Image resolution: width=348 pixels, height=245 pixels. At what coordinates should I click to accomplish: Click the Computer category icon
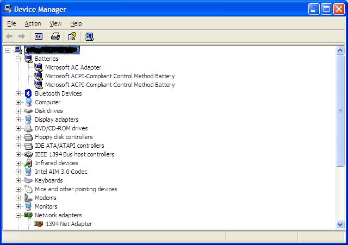28,102
